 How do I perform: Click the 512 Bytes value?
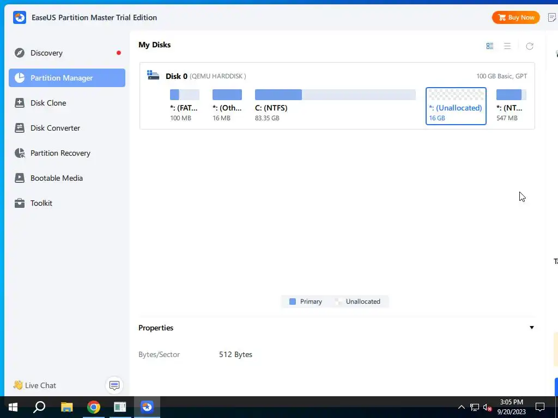[235, 354]
